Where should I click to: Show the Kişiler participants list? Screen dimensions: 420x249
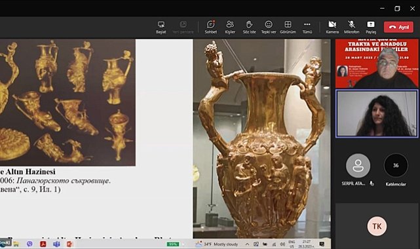point(230,27)
